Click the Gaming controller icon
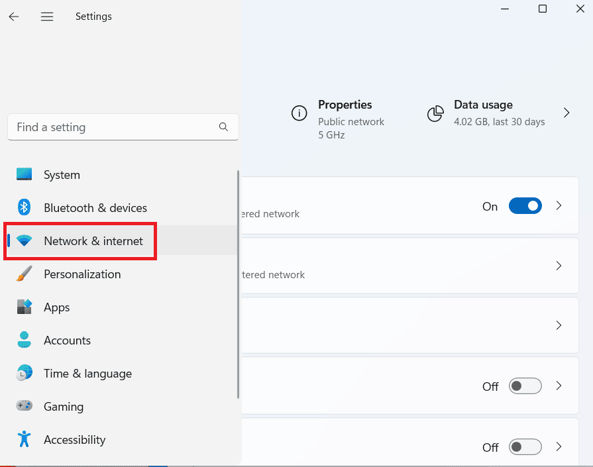The width and height of the screenshot is (593, 467). click(25, 406)
